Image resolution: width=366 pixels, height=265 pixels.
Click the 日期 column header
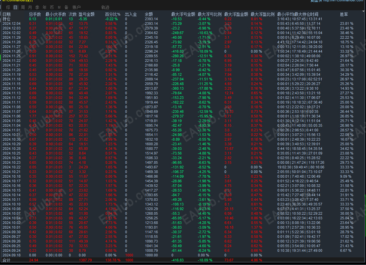[7, 15]
